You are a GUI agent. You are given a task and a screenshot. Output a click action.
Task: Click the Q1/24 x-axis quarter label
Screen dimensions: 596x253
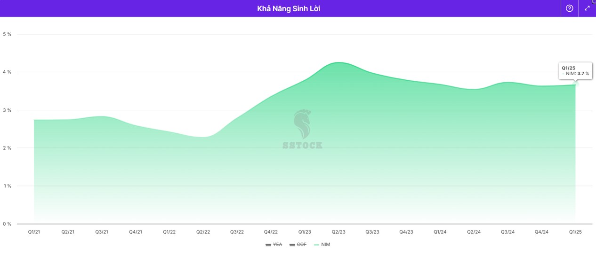[440, 232]
